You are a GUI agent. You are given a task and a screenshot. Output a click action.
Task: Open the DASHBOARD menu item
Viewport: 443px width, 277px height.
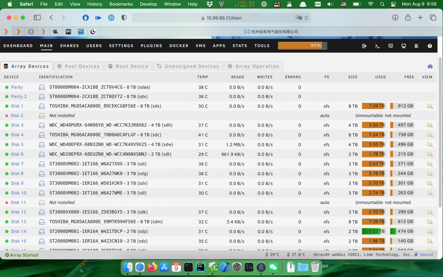coord(18,46)
